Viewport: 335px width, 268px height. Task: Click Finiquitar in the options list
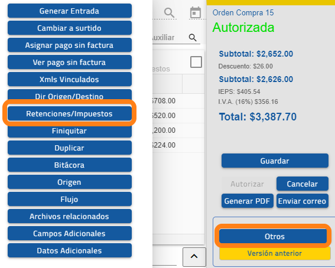point(70,131)
